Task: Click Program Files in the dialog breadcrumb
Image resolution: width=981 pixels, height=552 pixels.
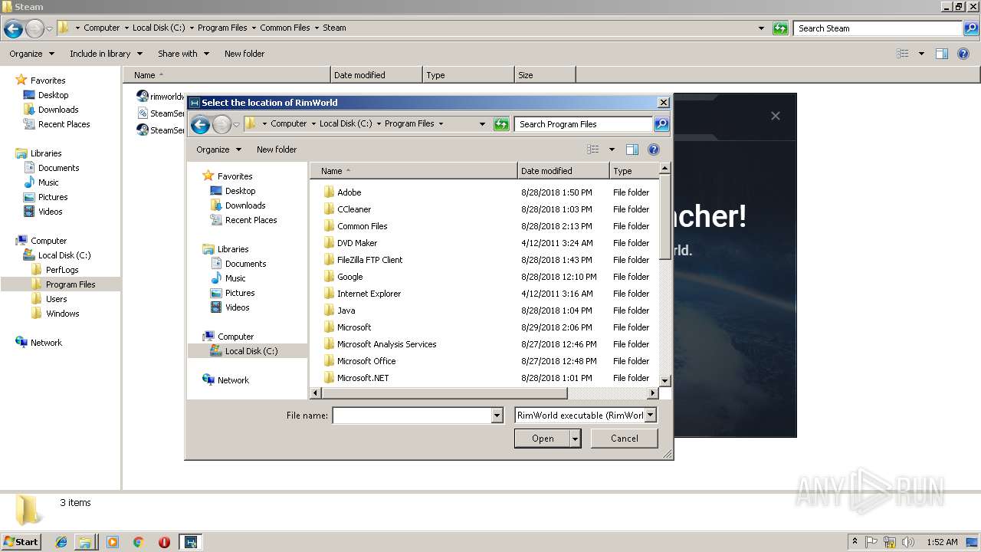Action: [x=409, y=123]
